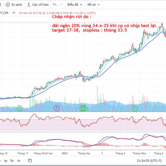Click the Tháng Hai axis label
This screenshot has width=166, height=166.
(84, 153)
